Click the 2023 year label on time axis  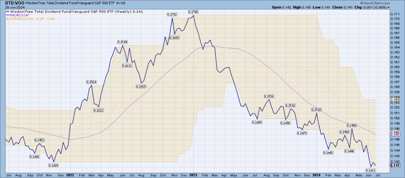193,175
